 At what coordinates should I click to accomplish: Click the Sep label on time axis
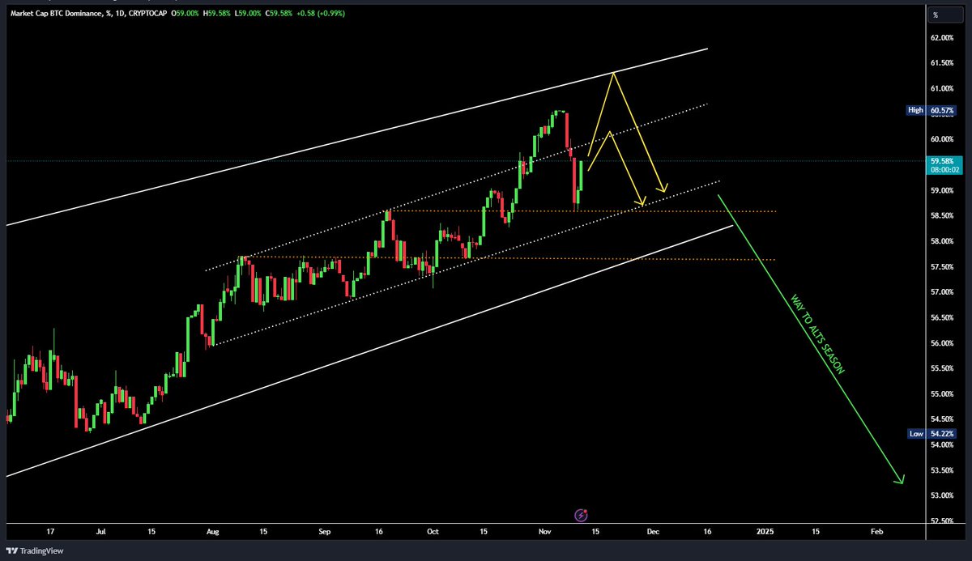[325, 532]
